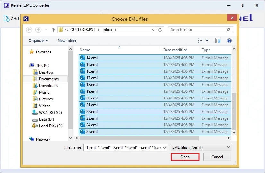Select the file 22.eml

click(x=155, y=112)
